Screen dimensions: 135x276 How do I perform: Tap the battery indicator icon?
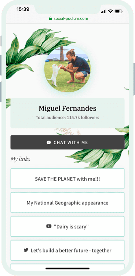coord(118,11)
